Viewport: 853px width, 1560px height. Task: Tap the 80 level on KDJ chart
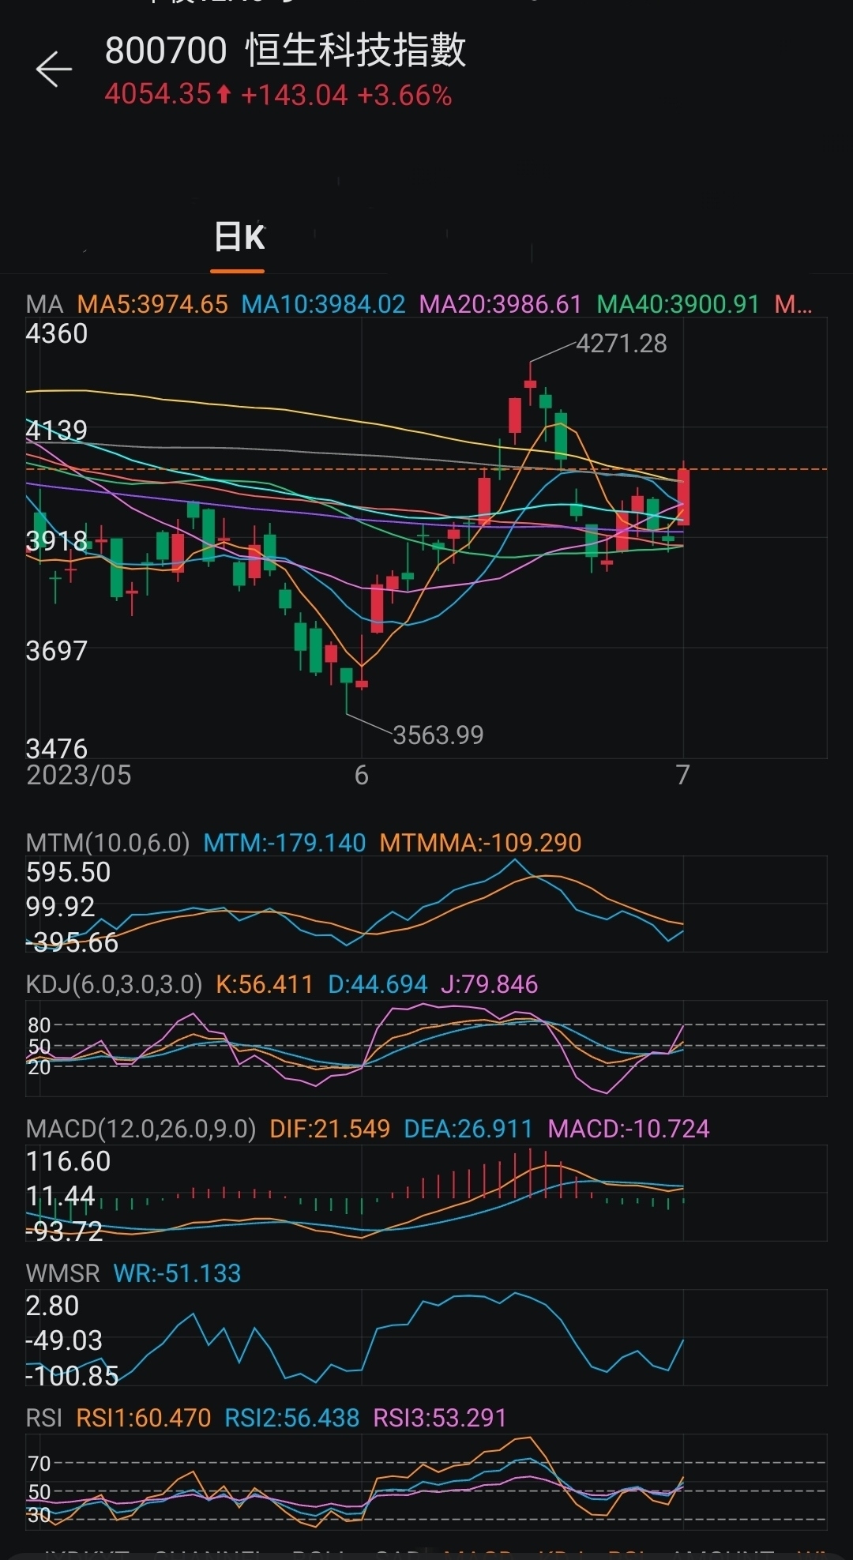(x=39, y=1025)
